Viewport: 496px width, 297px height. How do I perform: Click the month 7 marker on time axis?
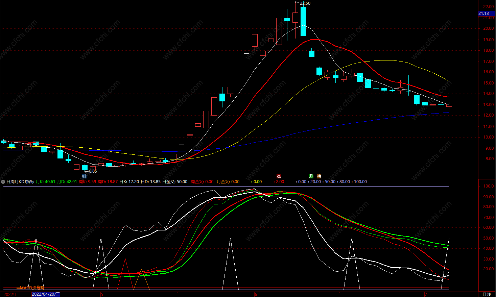[426, 294]
